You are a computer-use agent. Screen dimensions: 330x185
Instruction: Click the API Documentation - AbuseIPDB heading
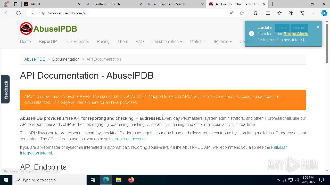click(x=87, y=76)
